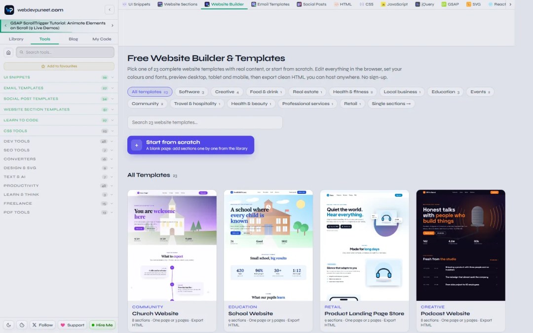
Task: Collapse sidebar with the arrow button
Action: click(110, 9)
